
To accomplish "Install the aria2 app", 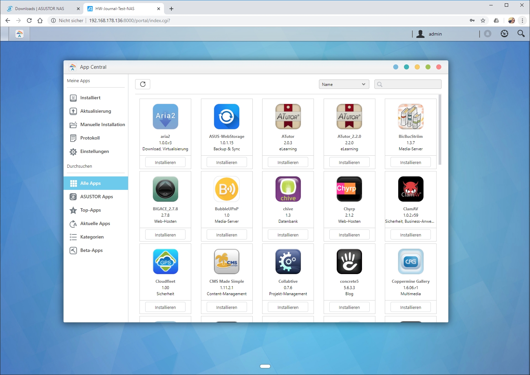I will click(x=165, y=162).
